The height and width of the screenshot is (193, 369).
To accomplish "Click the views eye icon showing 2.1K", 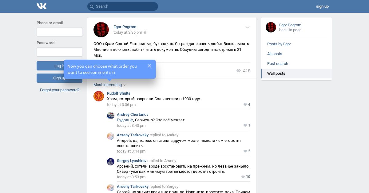I will [239, 70].
